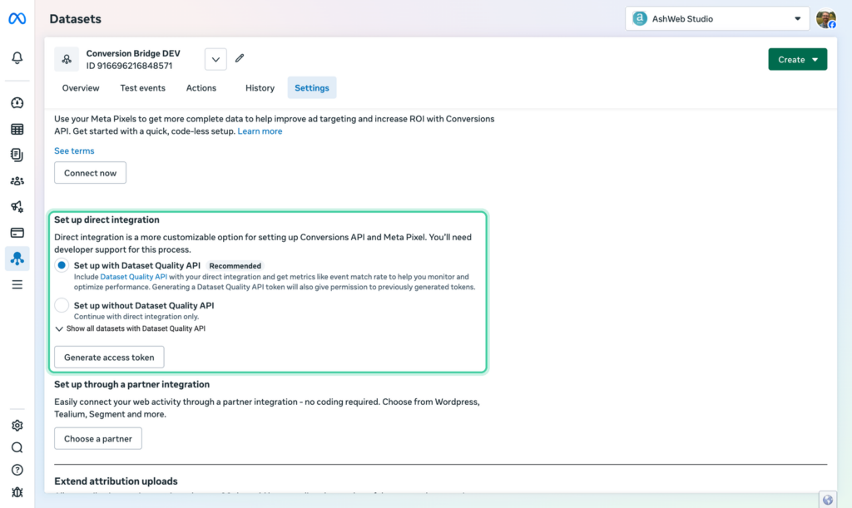Open the profile avatar picture
Image resolution: width=852 pixels, height=508 pixels.
point(826,19)
